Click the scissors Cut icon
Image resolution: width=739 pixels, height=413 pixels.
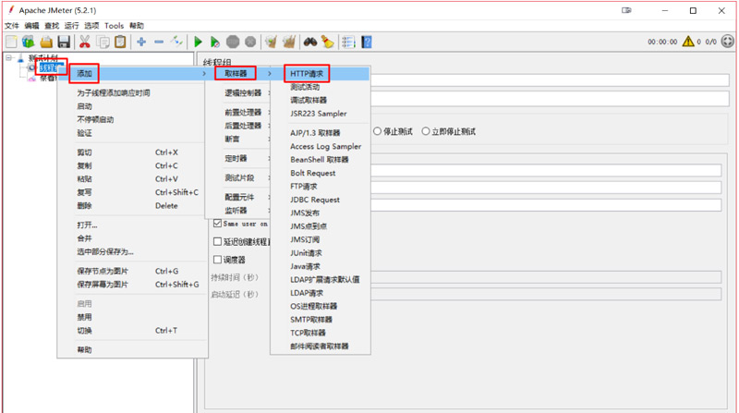coord(85,42)
